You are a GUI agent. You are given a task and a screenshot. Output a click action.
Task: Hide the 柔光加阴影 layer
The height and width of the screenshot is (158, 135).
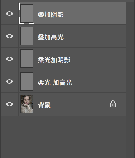[x=9, y=59]
